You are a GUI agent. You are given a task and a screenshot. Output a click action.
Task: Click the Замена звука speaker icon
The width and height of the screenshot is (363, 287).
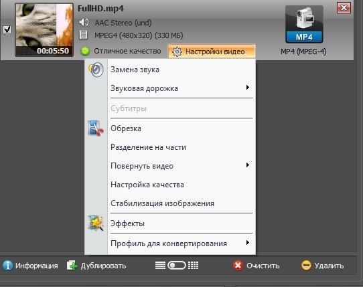(96, 70)
